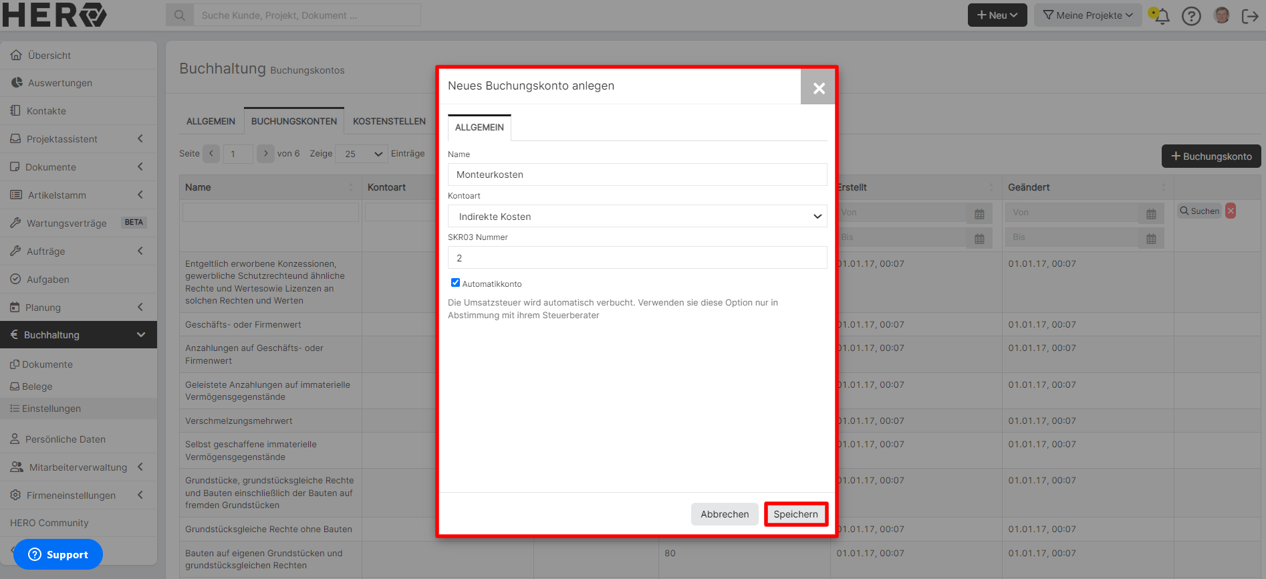
Task: Switch to the ALLGEMEIN page tab
Action: click(211, 121)
